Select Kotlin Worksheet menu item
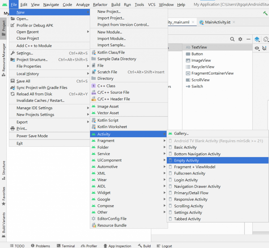This screenshot has width=269, height=248. (x=129, y=127)
